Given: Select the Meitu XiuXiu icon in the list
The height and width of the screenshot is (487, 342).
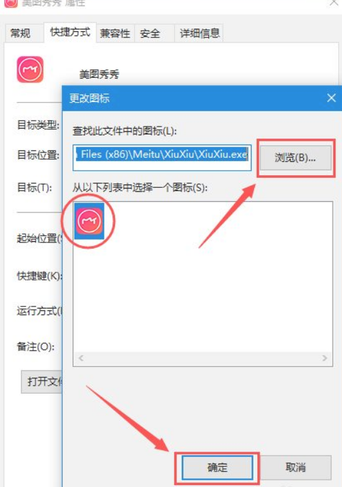Looking at the screenshot, I should click(x=89, y=221).
